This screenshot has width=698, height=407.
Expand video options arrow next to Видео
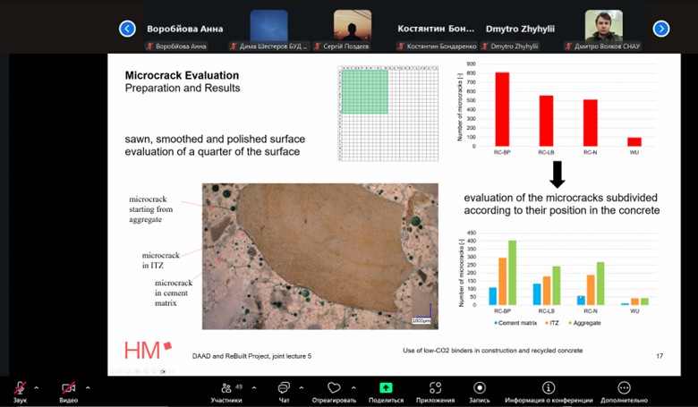88,387
